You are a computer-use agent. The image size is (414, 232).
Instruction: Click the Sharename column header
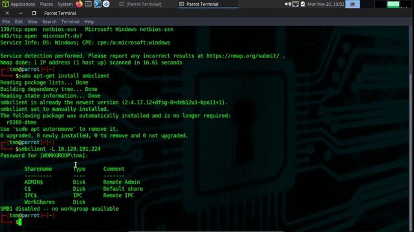click(38, 169)
